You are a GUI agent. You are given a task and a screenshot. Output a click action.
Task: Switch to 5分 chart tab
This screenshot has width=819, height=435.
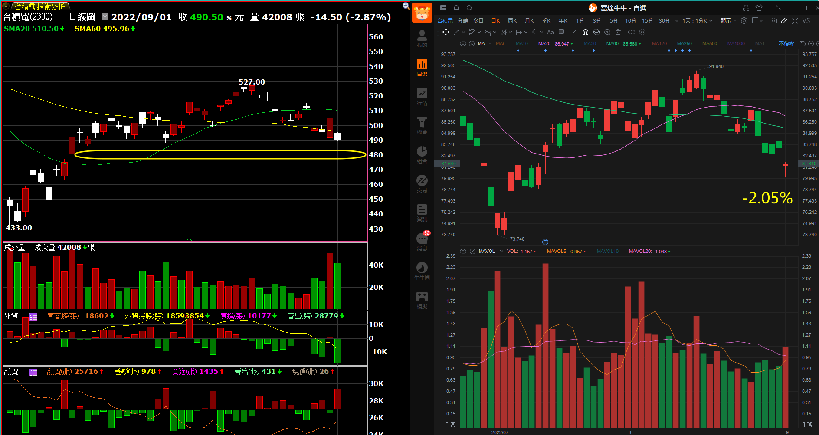(614, 20)
